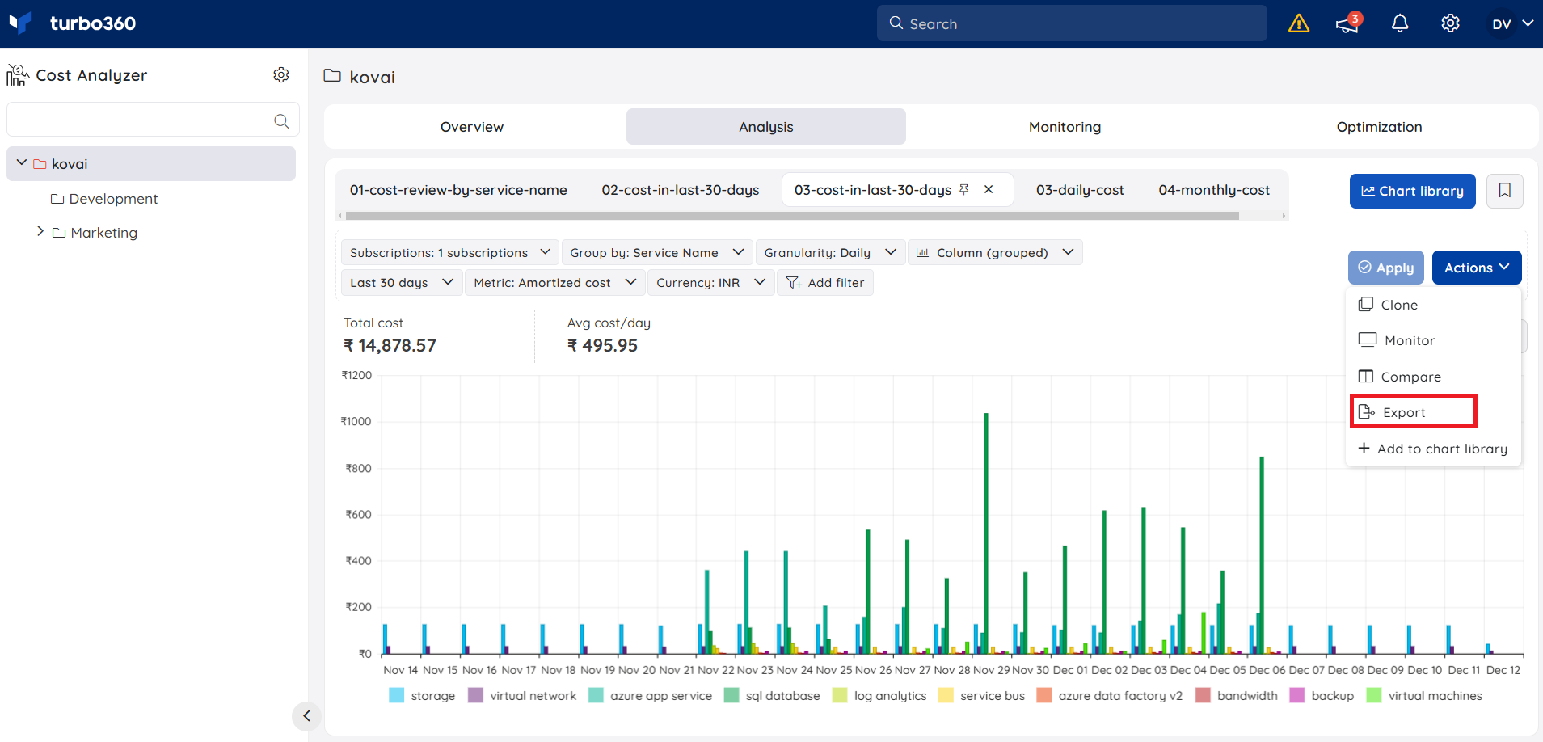Toggle the Actions menu button

point(1477,268)
